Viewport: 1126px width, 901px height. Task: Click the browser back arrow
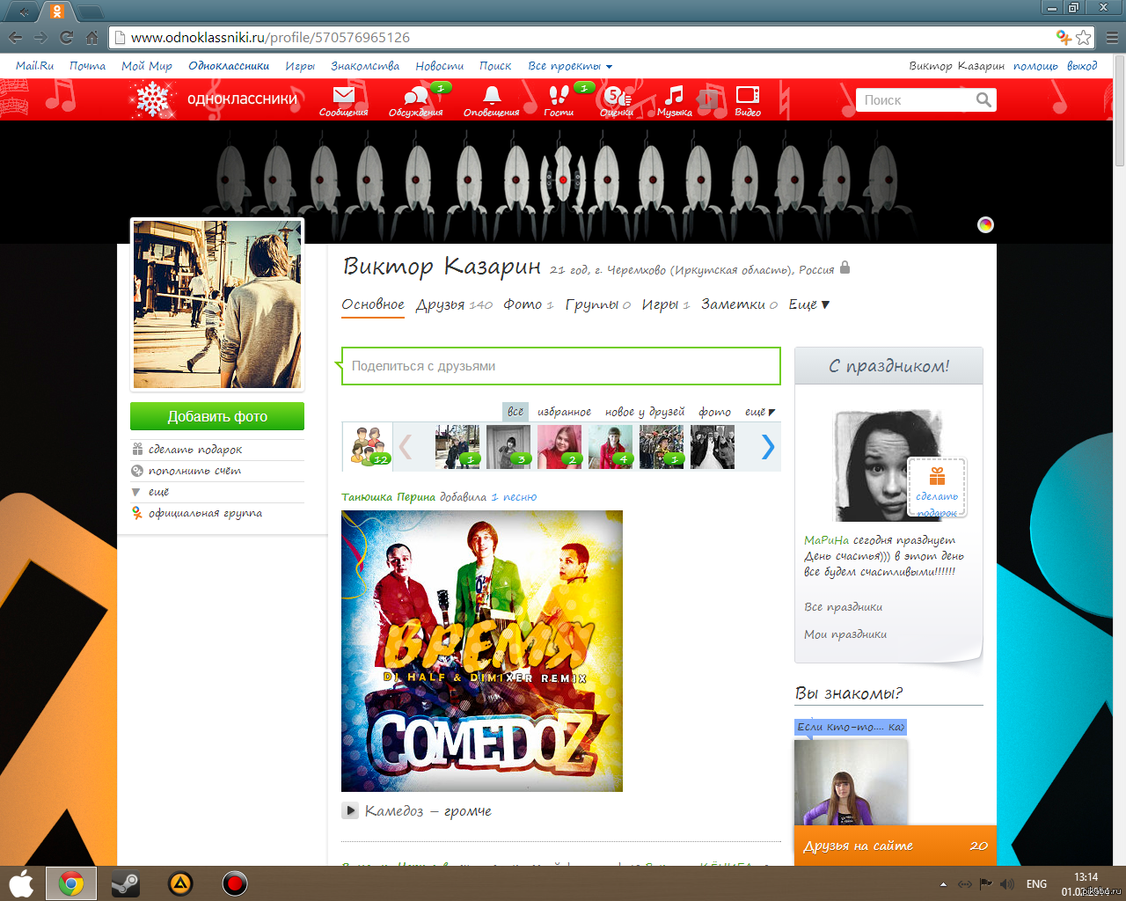tap(15, 37)
